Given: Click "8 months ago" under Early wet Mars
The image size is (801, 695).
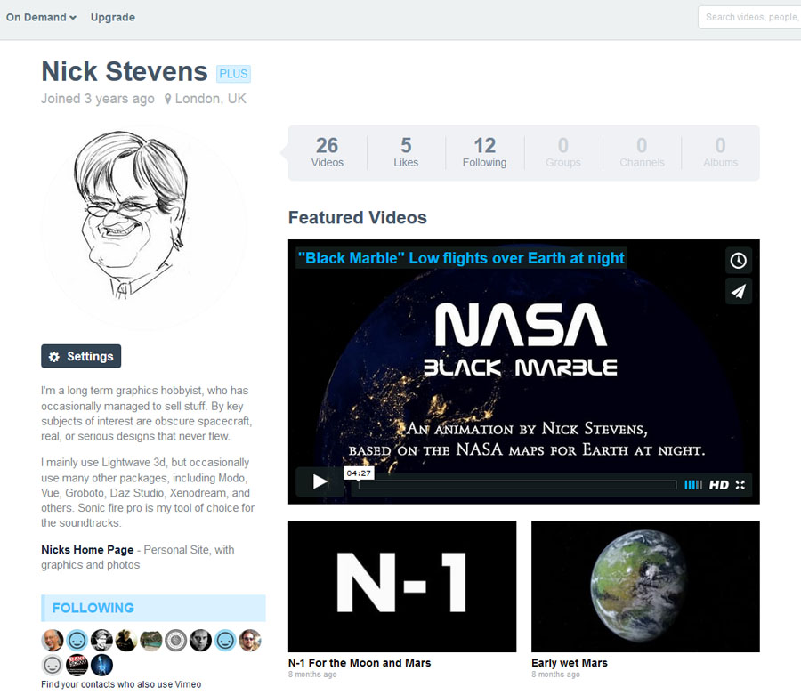Looking at the screenshot, I should coord(555,675).
